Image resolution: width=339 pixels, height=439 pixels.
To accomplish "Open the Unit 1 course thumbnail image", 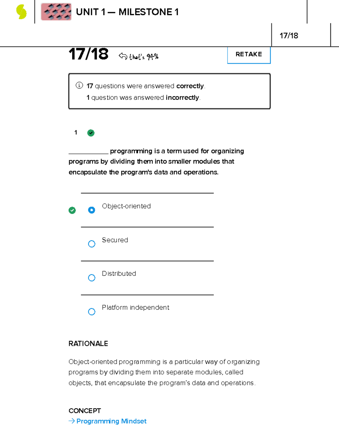I will (x=56, y=12).
